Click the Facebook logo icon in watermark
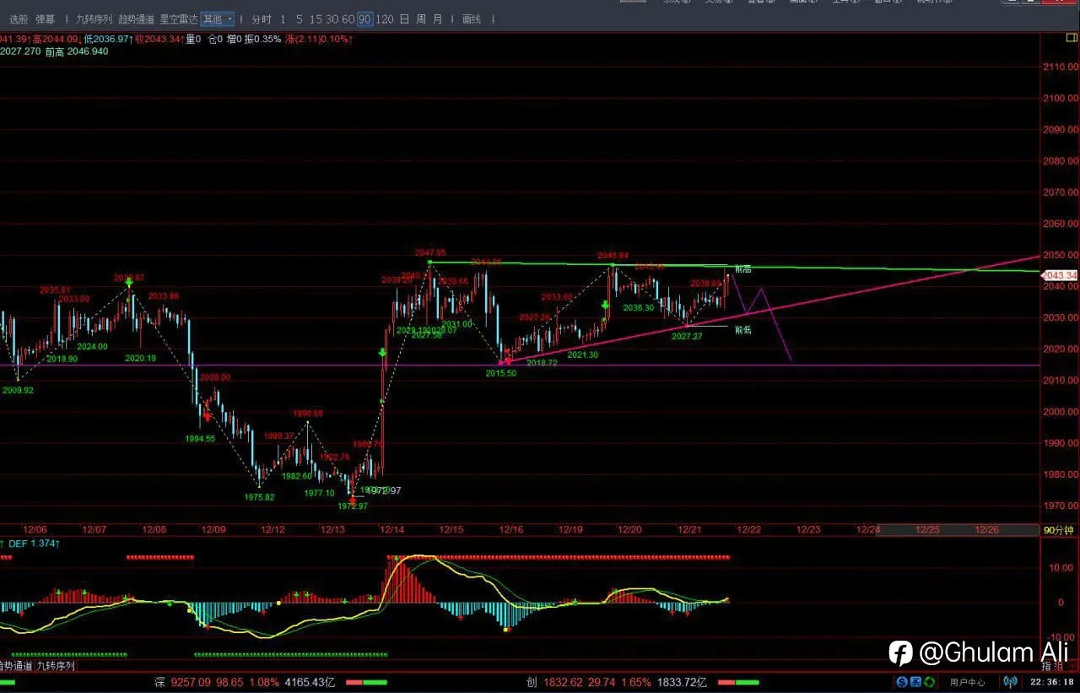Viewport: 1080px width, 693px height. pyautogui.click(x=900, y=652)
